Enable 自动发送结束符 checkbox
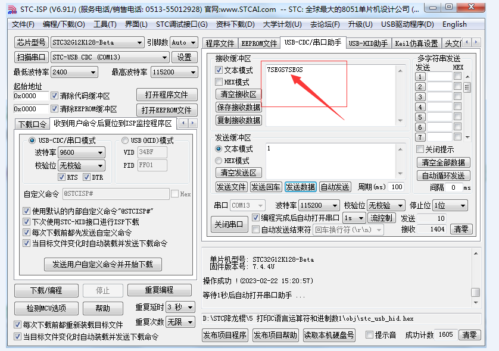 [x=255, y=230]
